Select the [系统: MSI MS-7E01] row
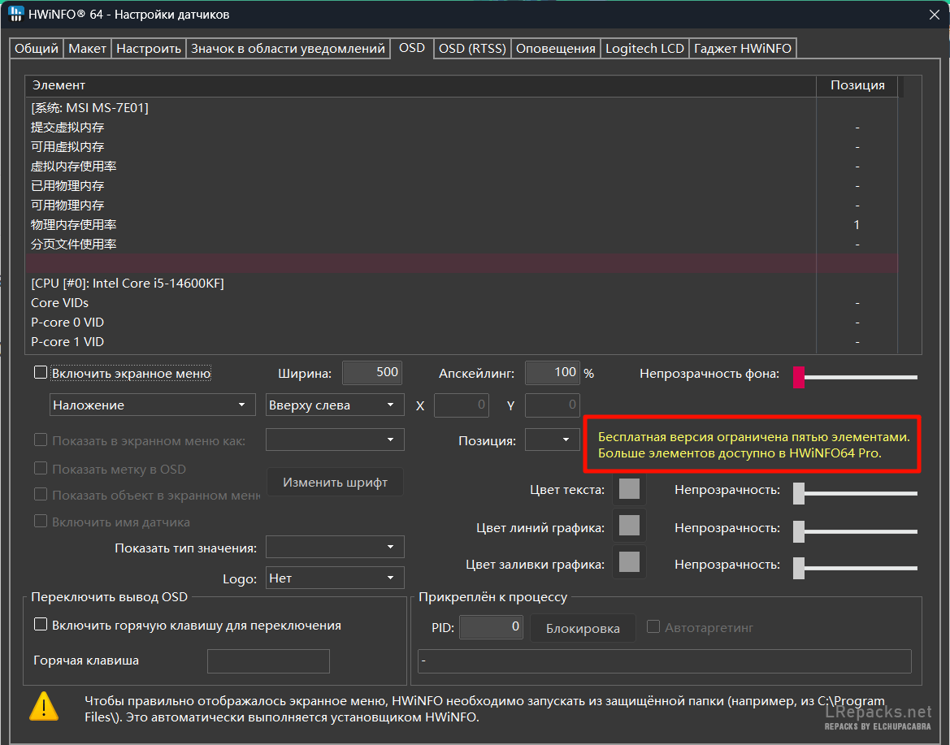The width and height of the screenshot is (950, 745). tap(461, 108)
